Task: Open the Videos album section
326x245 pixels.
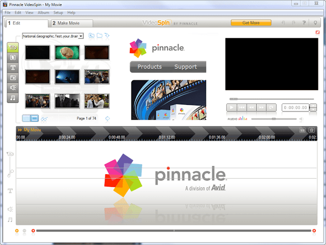Action: 13,47
